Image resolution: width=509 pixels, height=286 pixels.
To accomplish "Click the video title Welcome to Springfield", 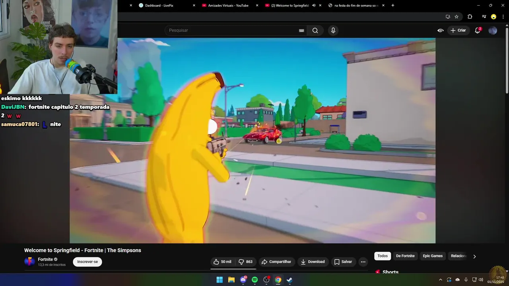I will click(83, 250).
